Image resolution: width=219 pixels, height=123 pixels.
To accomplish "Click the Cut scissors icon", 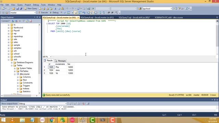I will (x=55, y=9).
